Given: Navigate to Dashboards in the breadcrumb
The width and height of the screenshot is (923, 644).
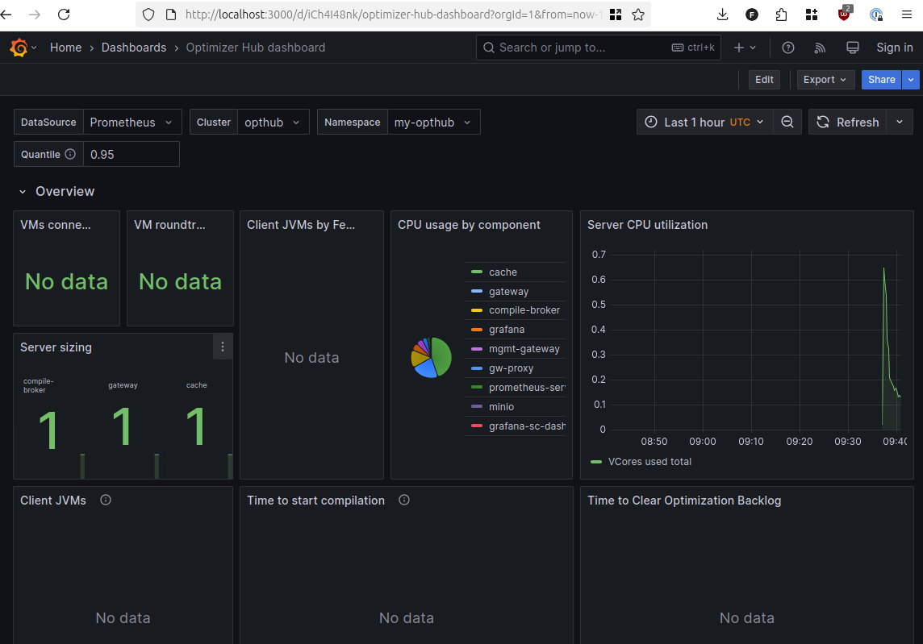Looking at the screenshot, I should (134, 47).
